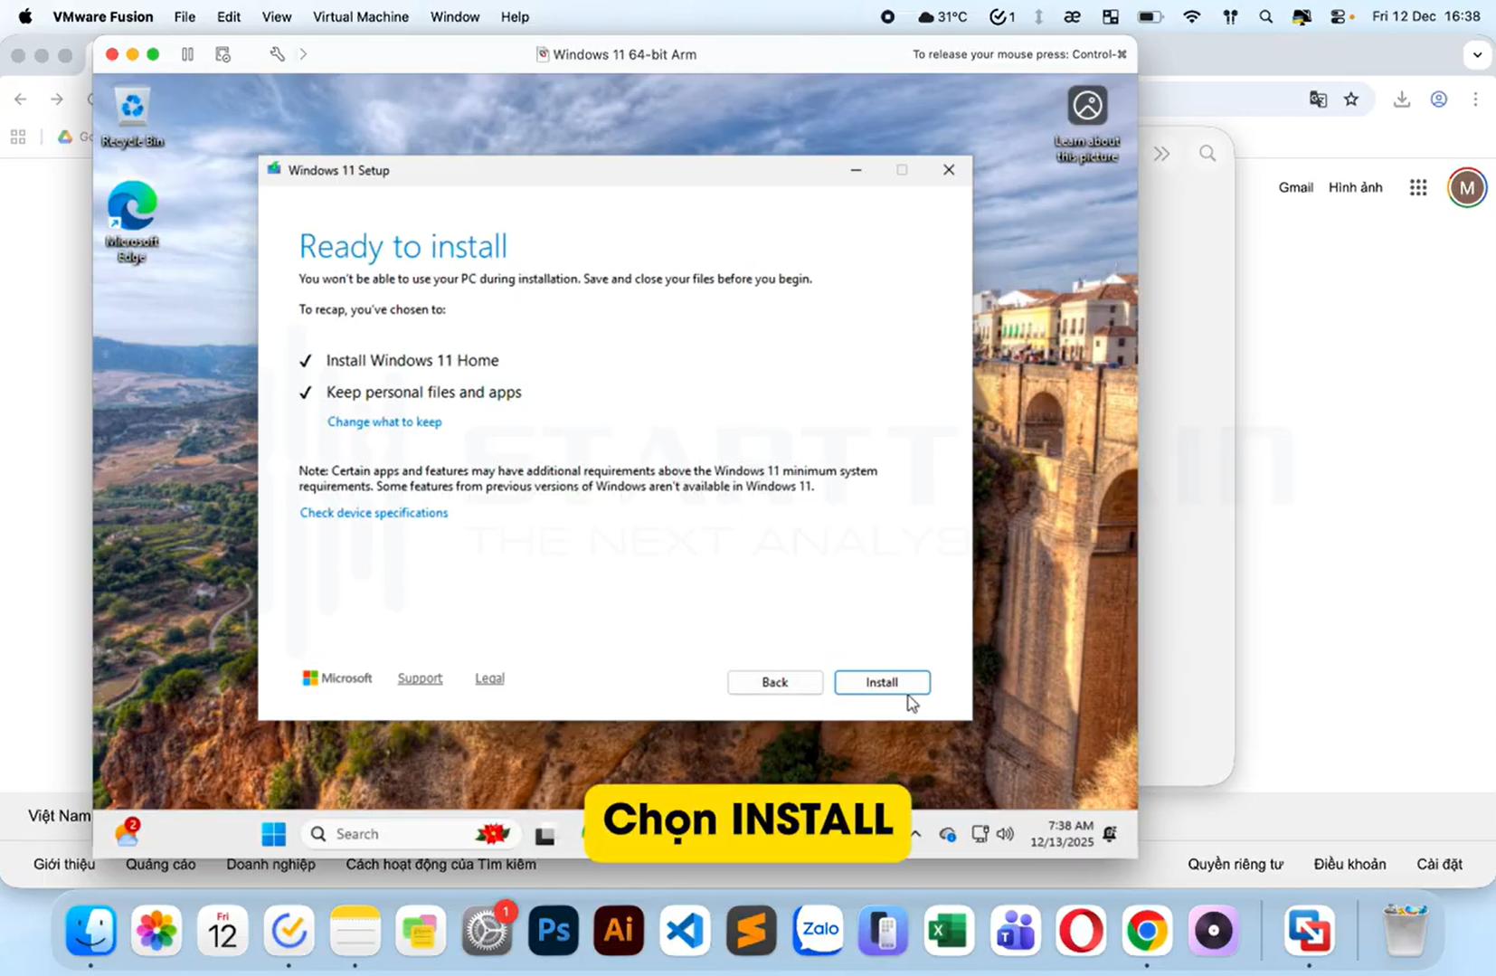
Task: Open the Virtual Machine menu
Action: (360, 17)
